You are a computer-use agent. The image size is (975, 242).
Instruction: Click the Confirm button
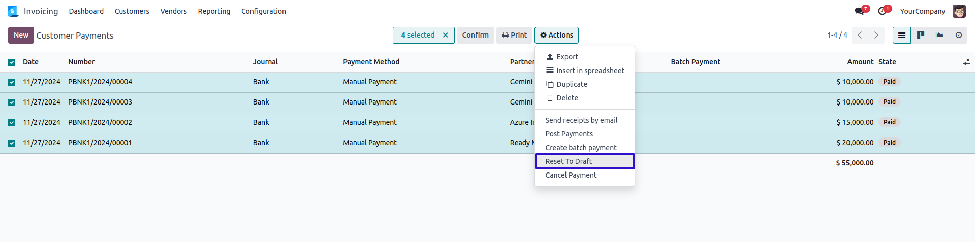(475, 35)
